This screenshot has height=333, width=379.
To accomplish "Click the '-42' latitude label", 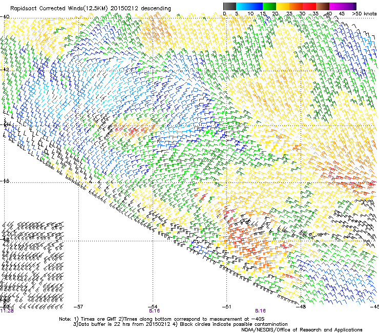I will coord(5,69).
